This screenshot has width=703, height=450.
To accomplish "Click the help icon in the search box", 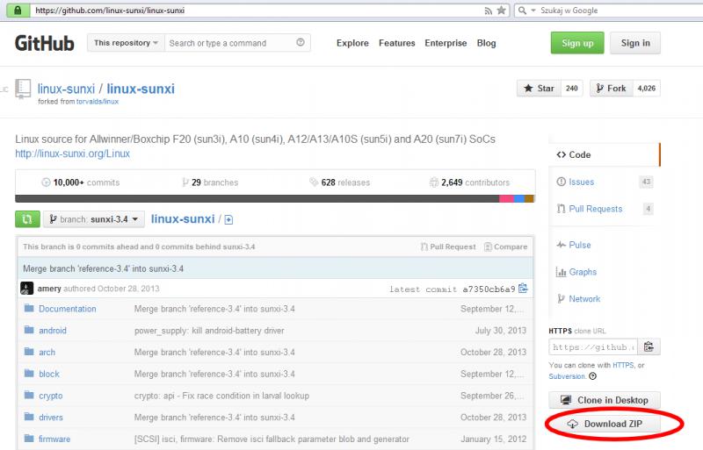I will pos(301,43).
